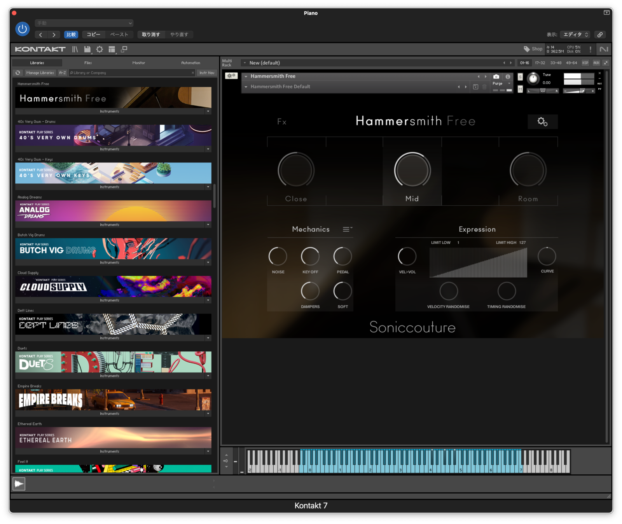The height and width of the screenshot is (524, 622).
Task: Click the Manage Libraries button
Action: pos(40,73)
